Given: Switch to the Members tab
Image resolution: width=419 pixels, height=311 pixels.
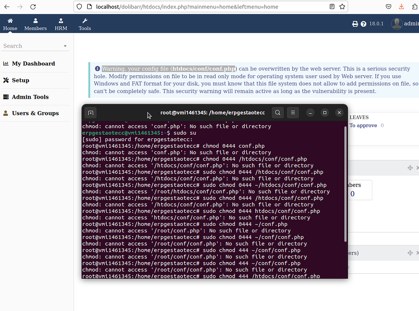Looking at the screenshot, I should [35, 28].
